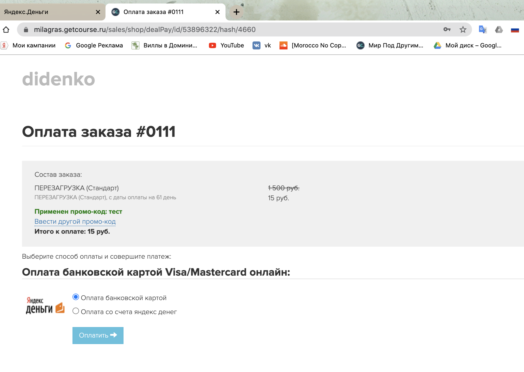The width and height of the screenshot is (524, 372).
Task: Click the Russian flag extension icon
Action: pyautogui.click(x=515, y=30)
